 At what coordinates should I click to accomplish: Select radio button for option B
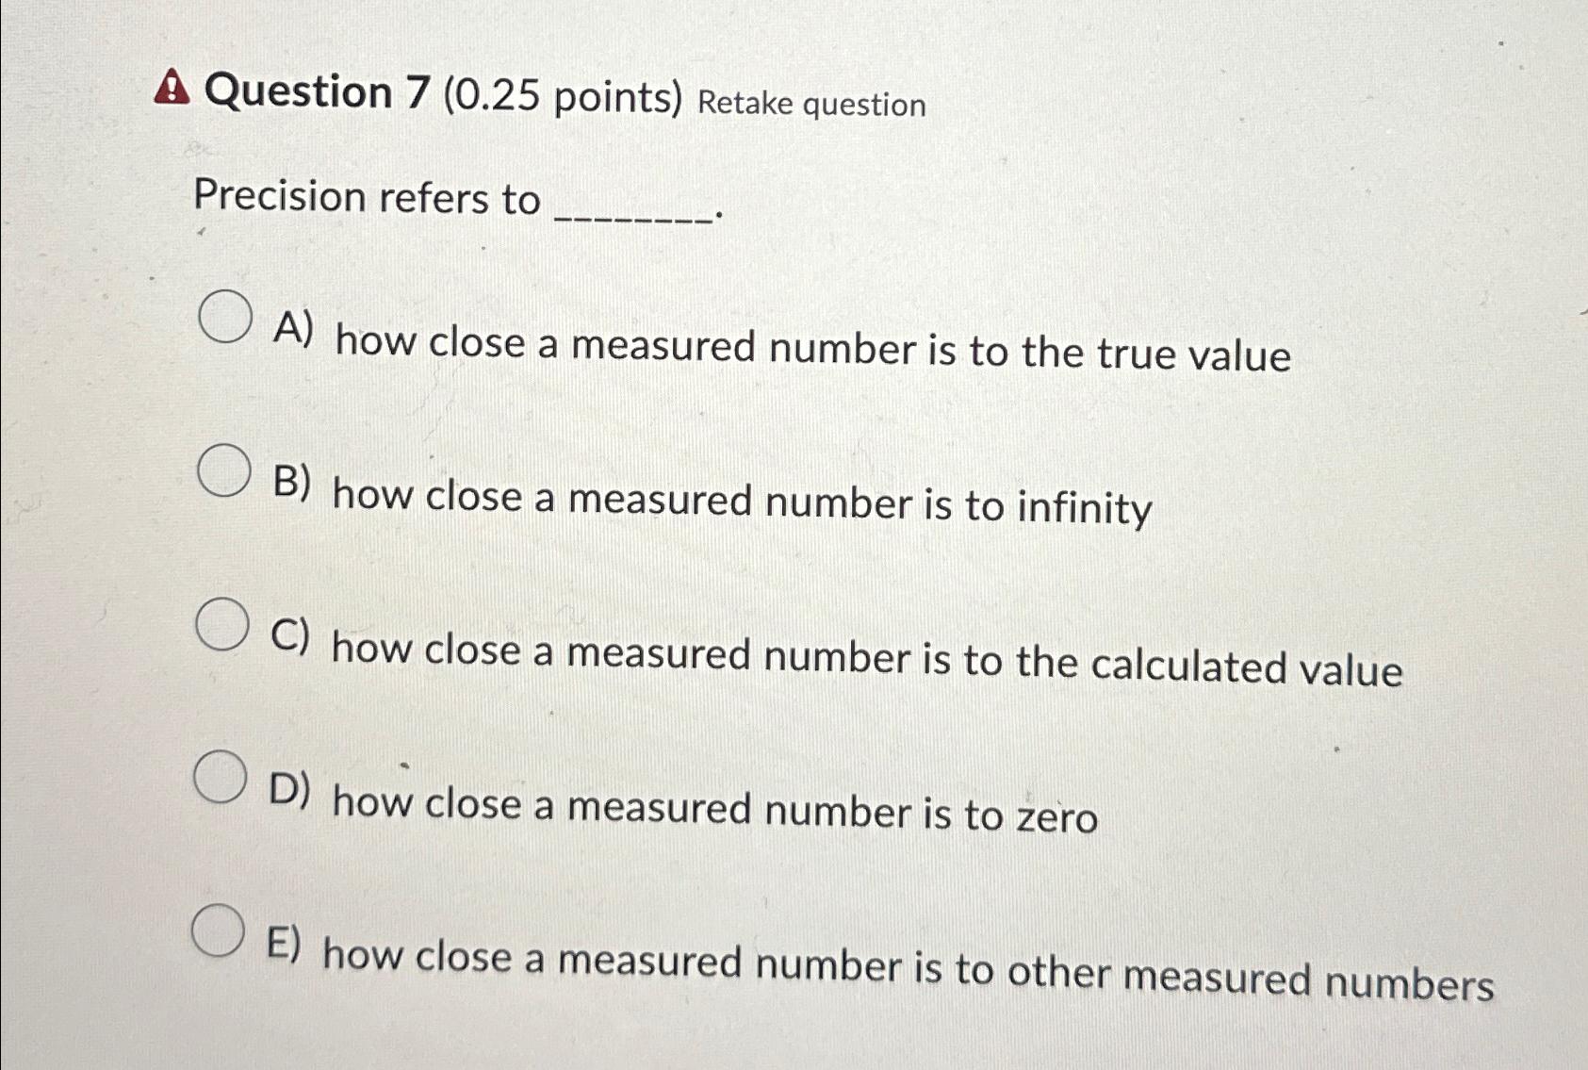tap(225, 470)
